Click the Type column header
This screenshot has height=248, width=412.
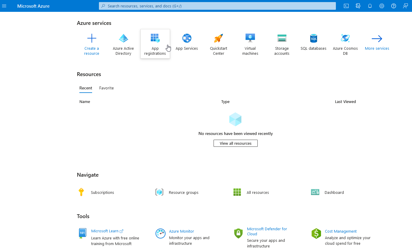pos(225,102)
